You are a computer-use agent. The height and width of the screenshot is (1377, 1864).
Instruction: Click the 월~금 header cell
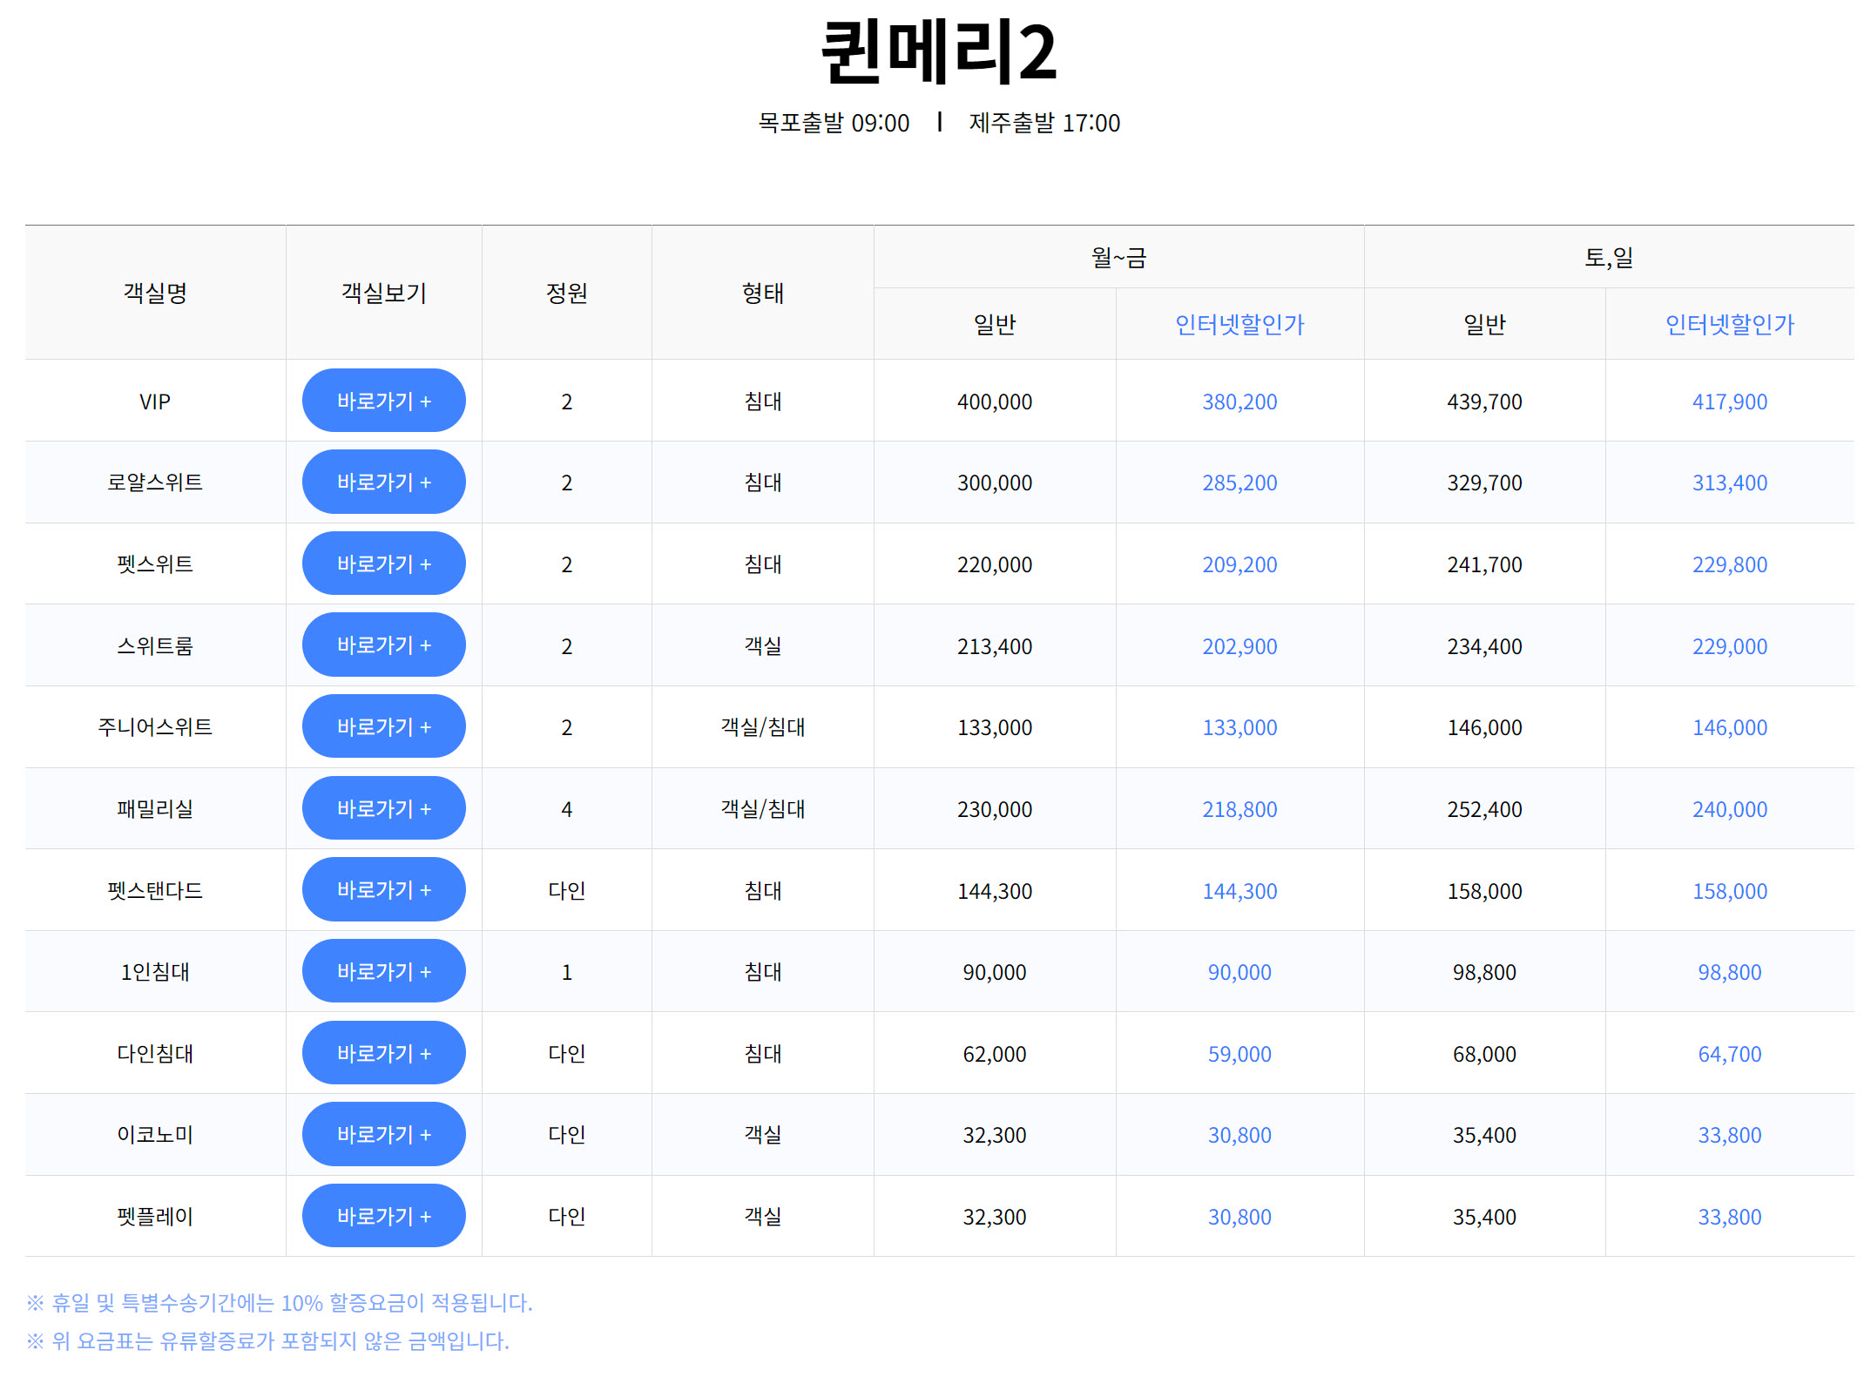(1118, 257)
